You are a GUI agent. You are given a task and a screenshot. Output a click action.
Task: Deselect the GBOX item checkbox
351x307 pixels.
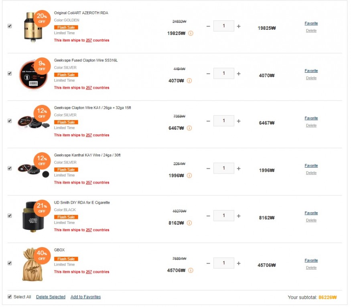10,263
